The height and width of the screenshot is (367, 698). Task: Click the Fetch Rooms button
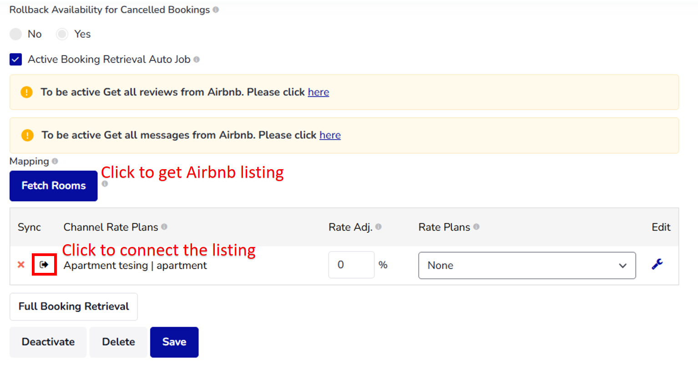tap(54, 186)
